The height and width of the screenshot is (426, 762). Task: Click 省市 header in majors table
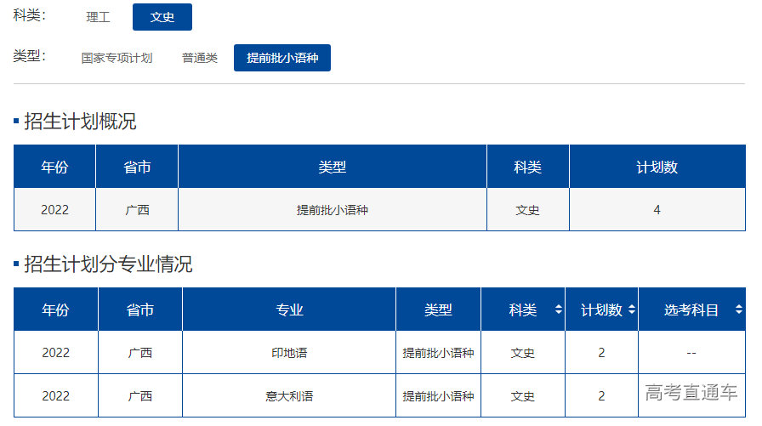(139, 310)
